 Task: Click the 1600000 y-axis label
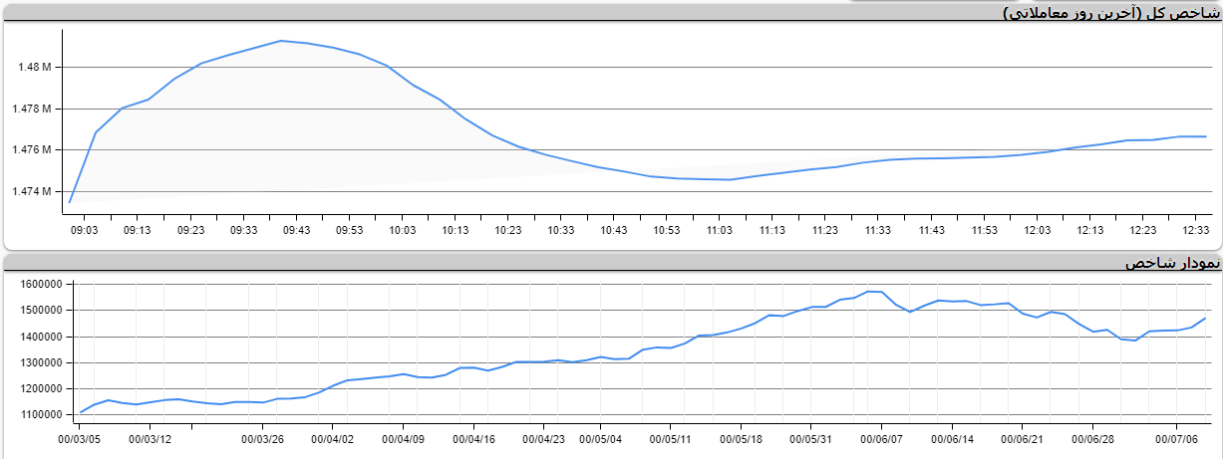tap(40, 285)
